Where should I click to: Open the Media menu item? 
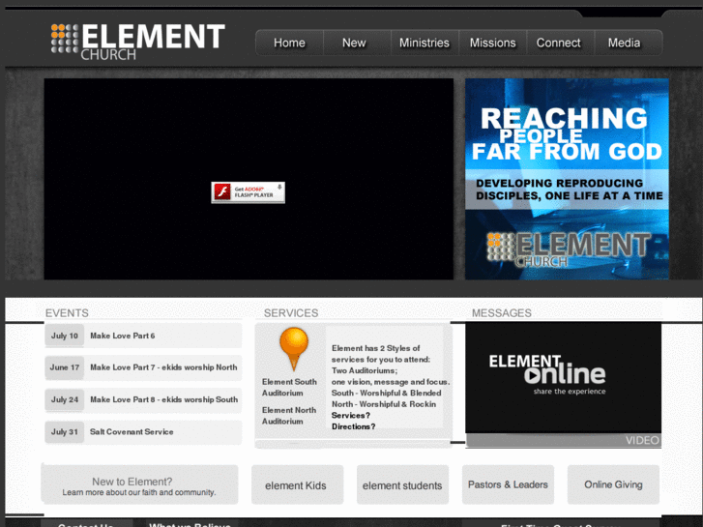[x=624, y=43]
